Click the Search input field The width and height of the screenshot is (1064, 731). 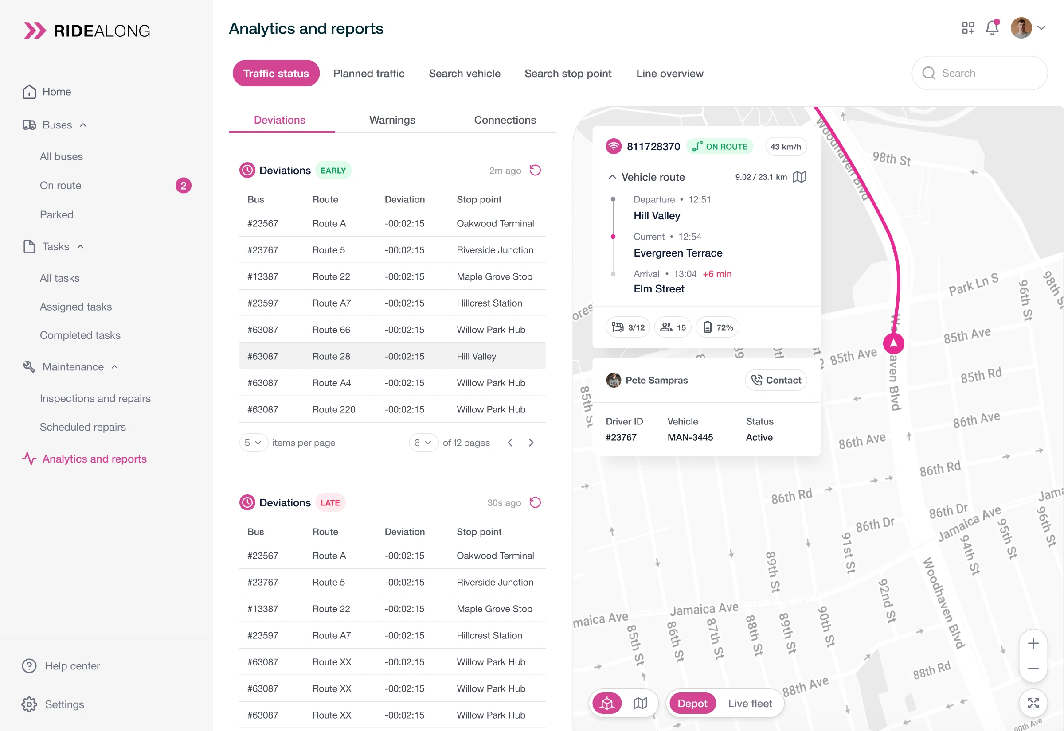tap(985, 73)
